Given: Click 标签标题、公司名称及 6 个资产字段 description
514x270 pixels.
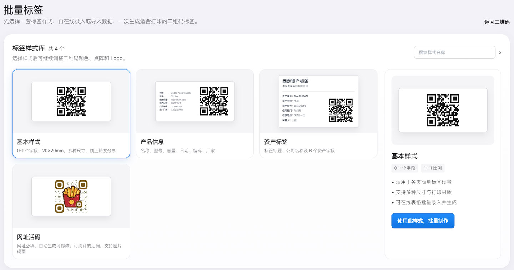Looking at the screenshot, I should pos(300,151).
